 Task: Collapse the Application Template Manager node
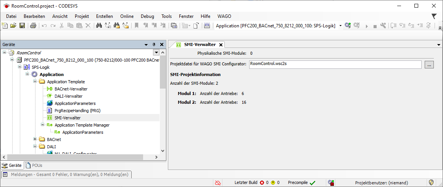pyautogui.click(x=42, y=125)
